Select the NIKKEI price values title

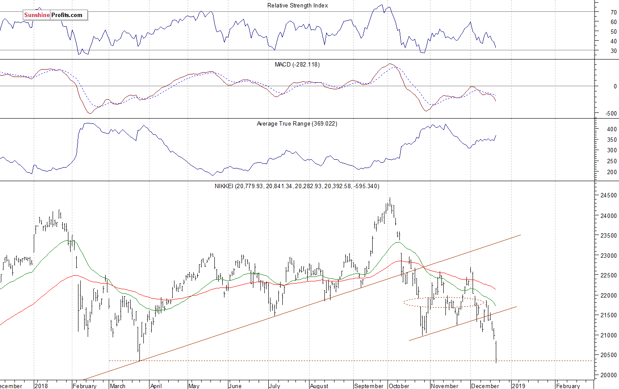pyautogui.click(x=297, y=186)
